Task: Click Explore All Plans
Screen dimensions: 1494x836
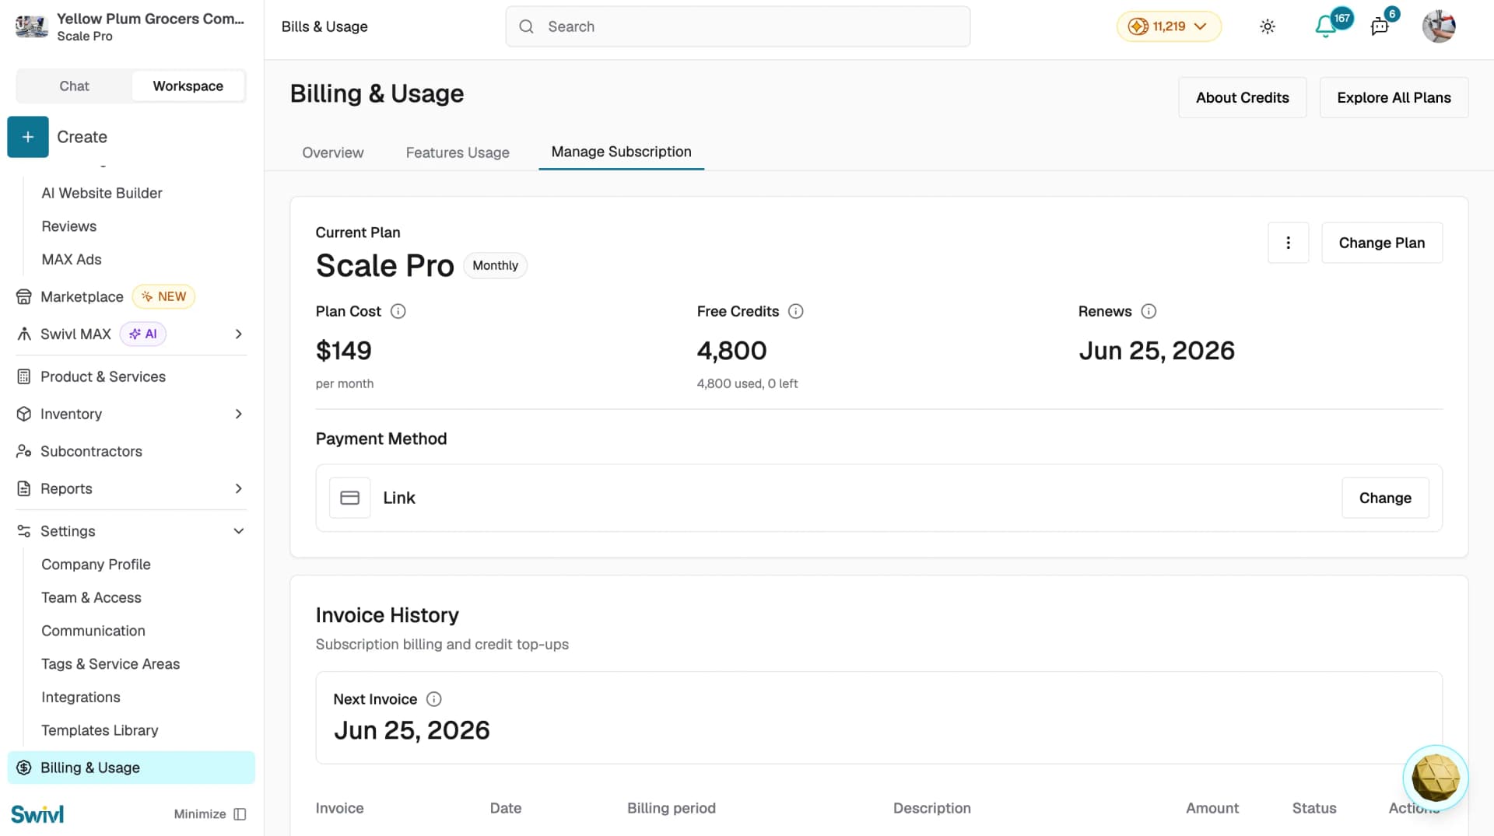Action: pos(1394,97)
